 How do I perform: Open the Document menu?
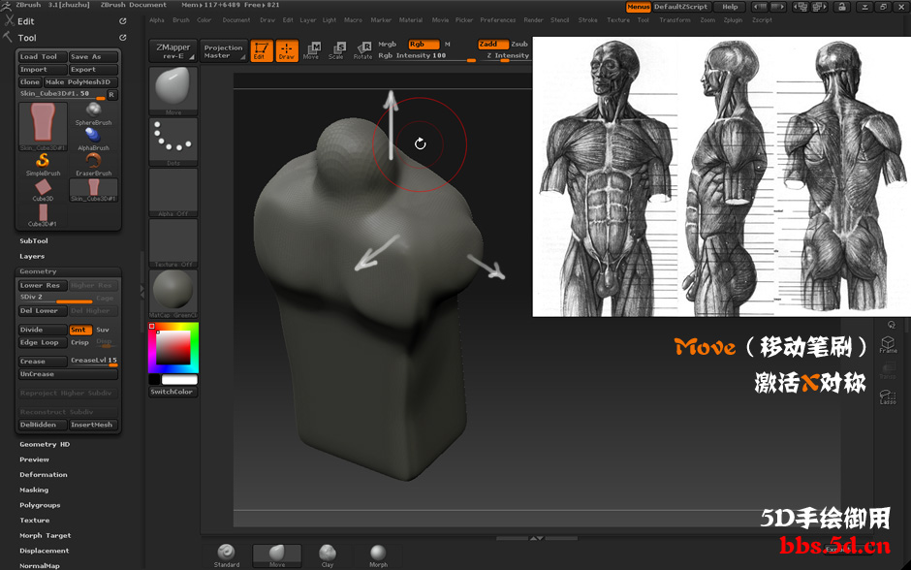point(236,19)
